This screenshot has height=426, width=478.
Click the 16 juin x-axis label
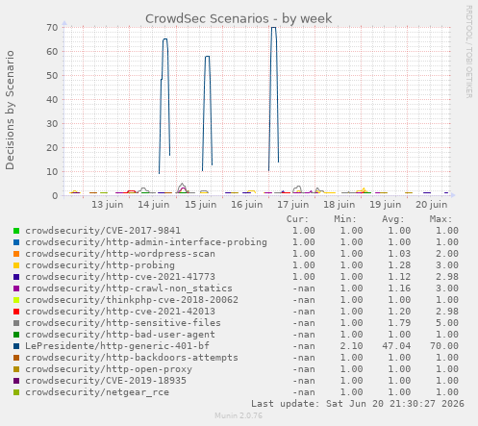247,205
